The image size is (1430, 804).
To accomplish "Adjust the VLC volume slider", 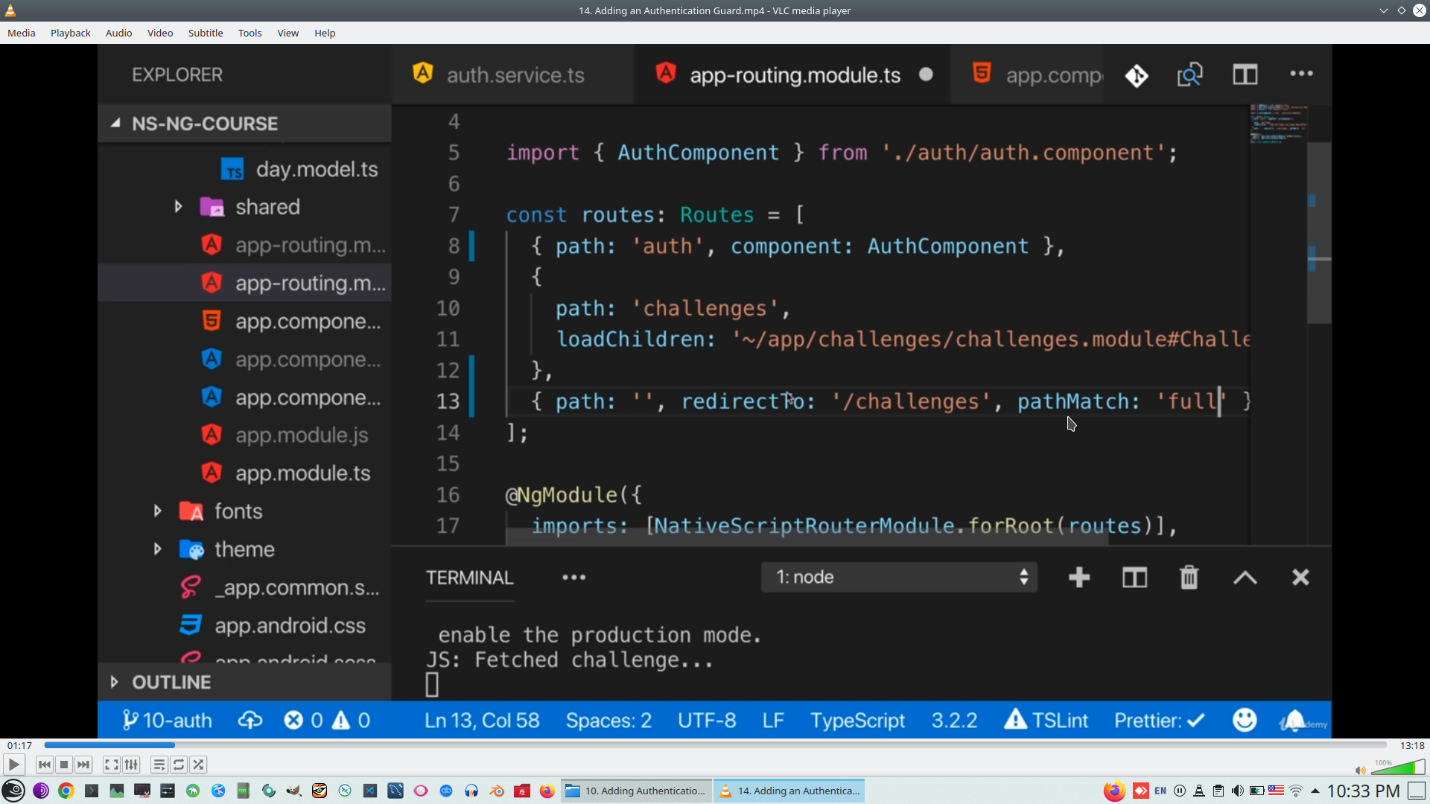I will point(1398,768).
